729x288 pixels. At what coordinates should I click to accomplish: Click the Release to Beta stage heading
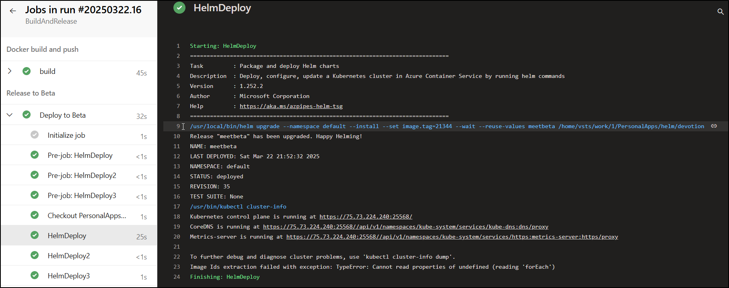pos(31,93)
